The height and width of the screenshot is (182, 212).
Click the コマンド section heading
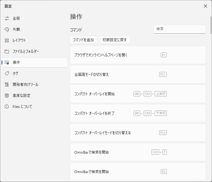(76, 30)
